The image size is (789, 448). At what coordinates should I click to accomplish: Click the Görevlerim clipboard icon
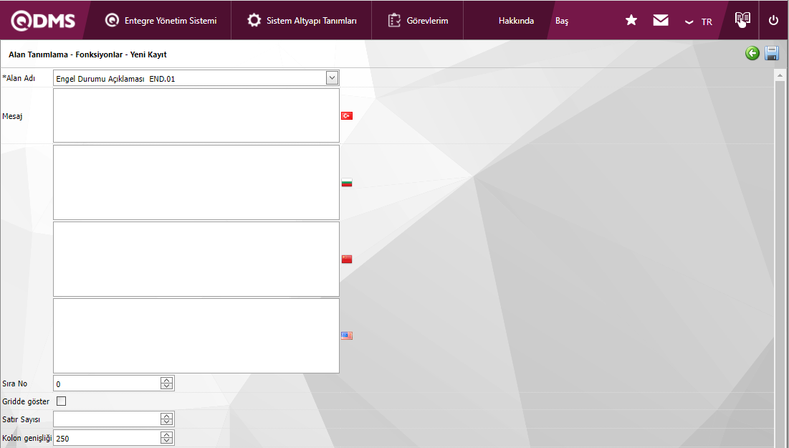click(394, 20)
